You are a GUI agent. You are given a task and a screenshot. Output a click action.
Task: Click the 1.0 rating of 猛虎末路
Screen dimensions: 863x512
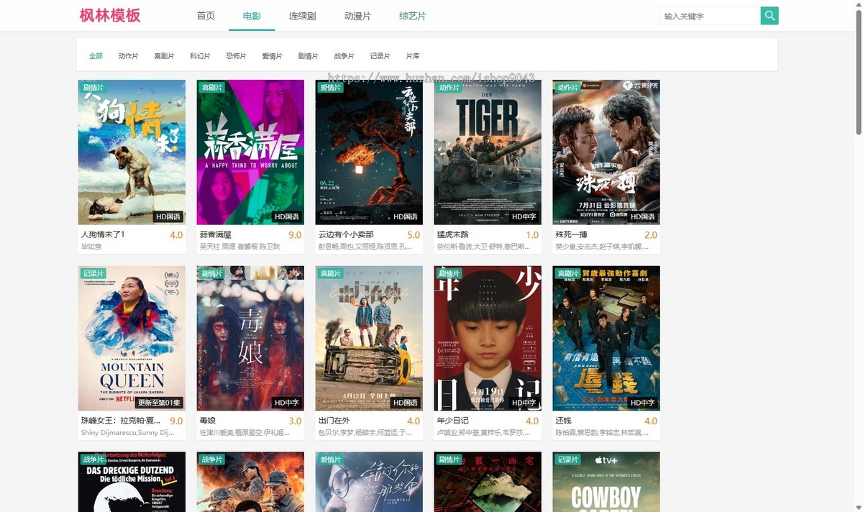pos(532,235)
